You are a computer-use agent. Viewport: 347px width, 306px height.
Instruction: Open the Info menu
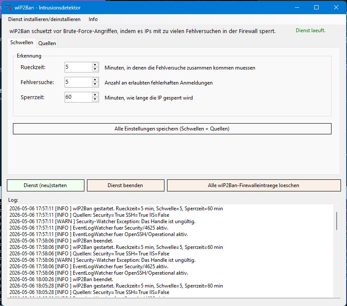(93, 19)
